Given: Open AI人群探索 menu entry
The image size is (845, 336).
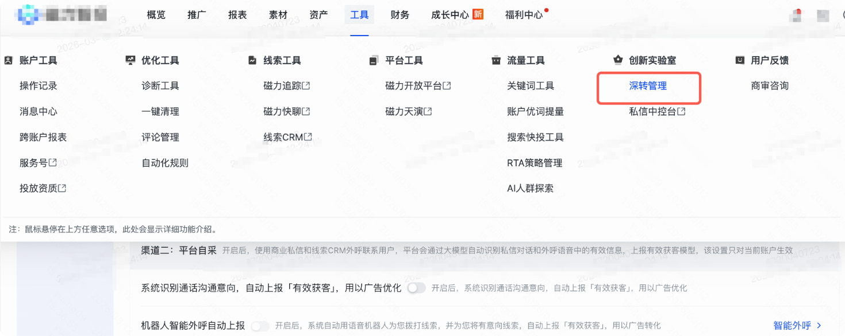Looking at the screenshot, I should coord(530,188).
